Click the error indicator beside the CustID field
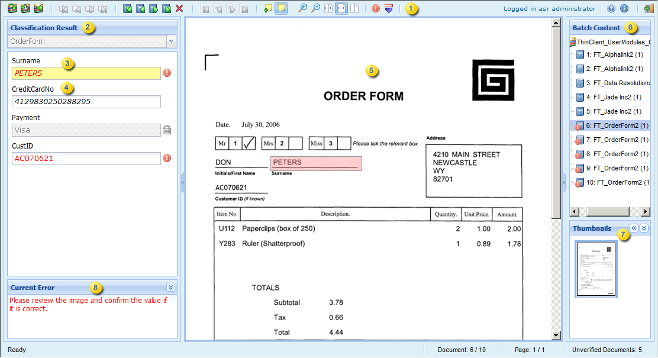The image size is (658, 358). coord(167,158)
